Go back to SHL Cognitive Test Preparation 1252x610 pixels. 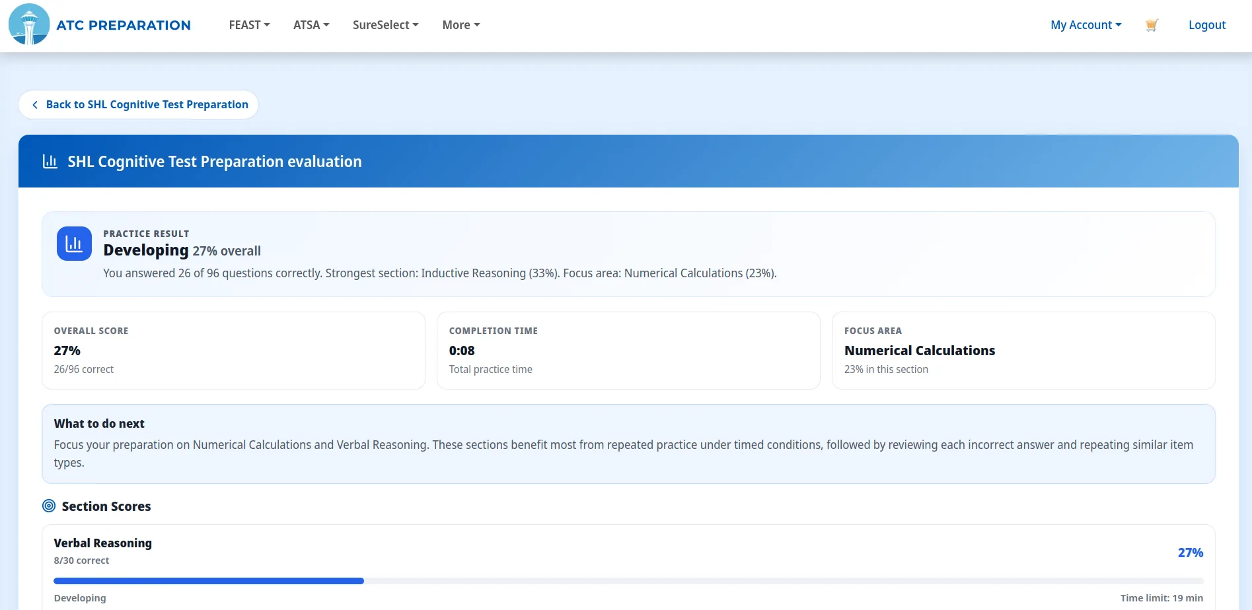(x=139, y=105)
